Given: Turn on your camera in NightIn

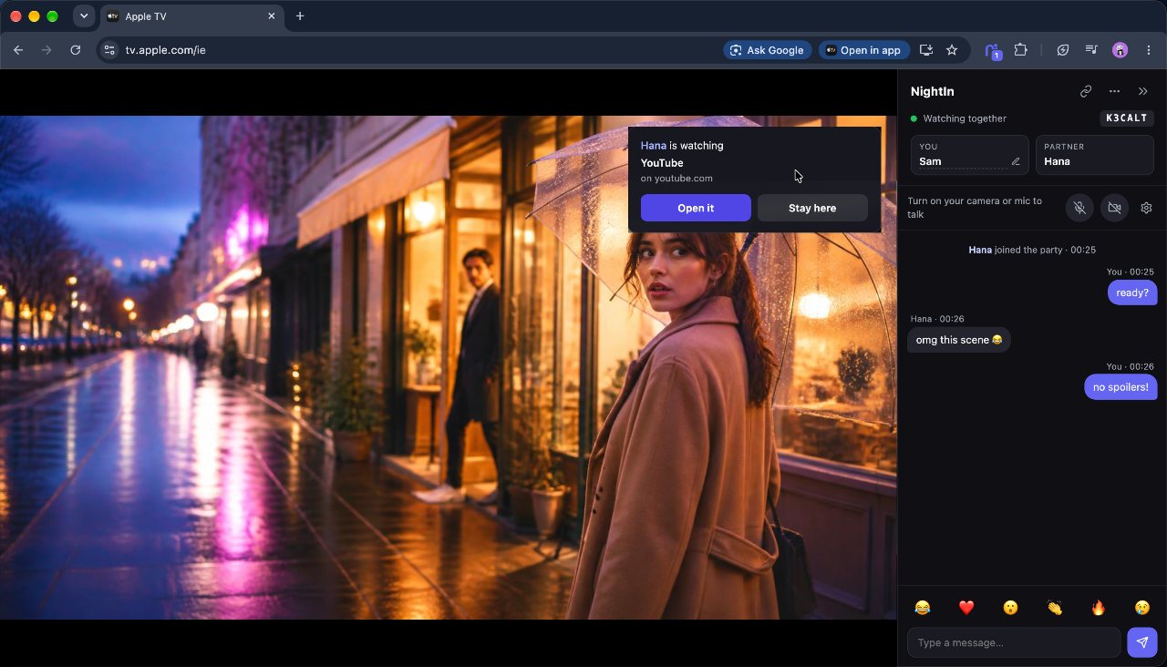Looking at the screenshot, I should 1114,208.
